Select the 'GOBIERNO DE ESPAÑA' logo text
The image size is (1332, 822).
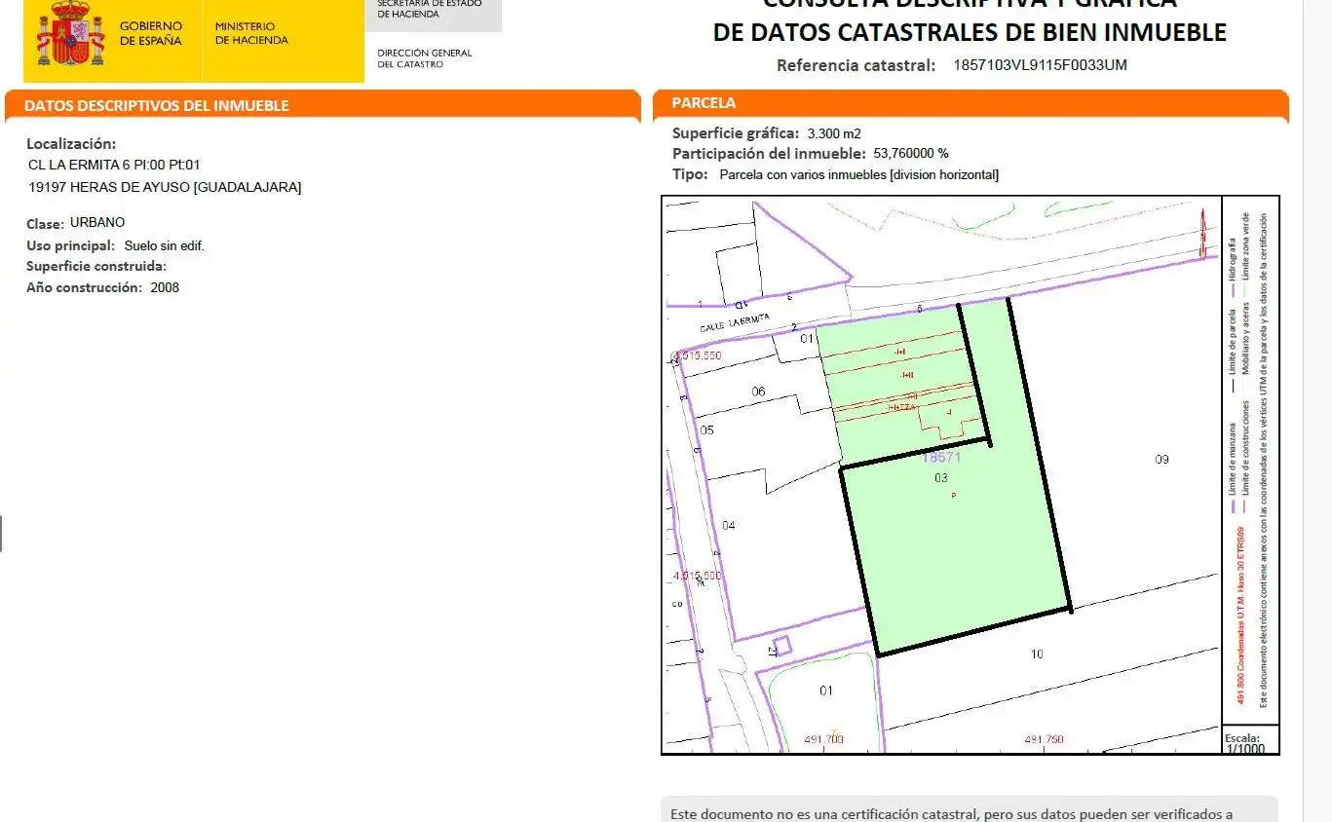tap(150, 33)
